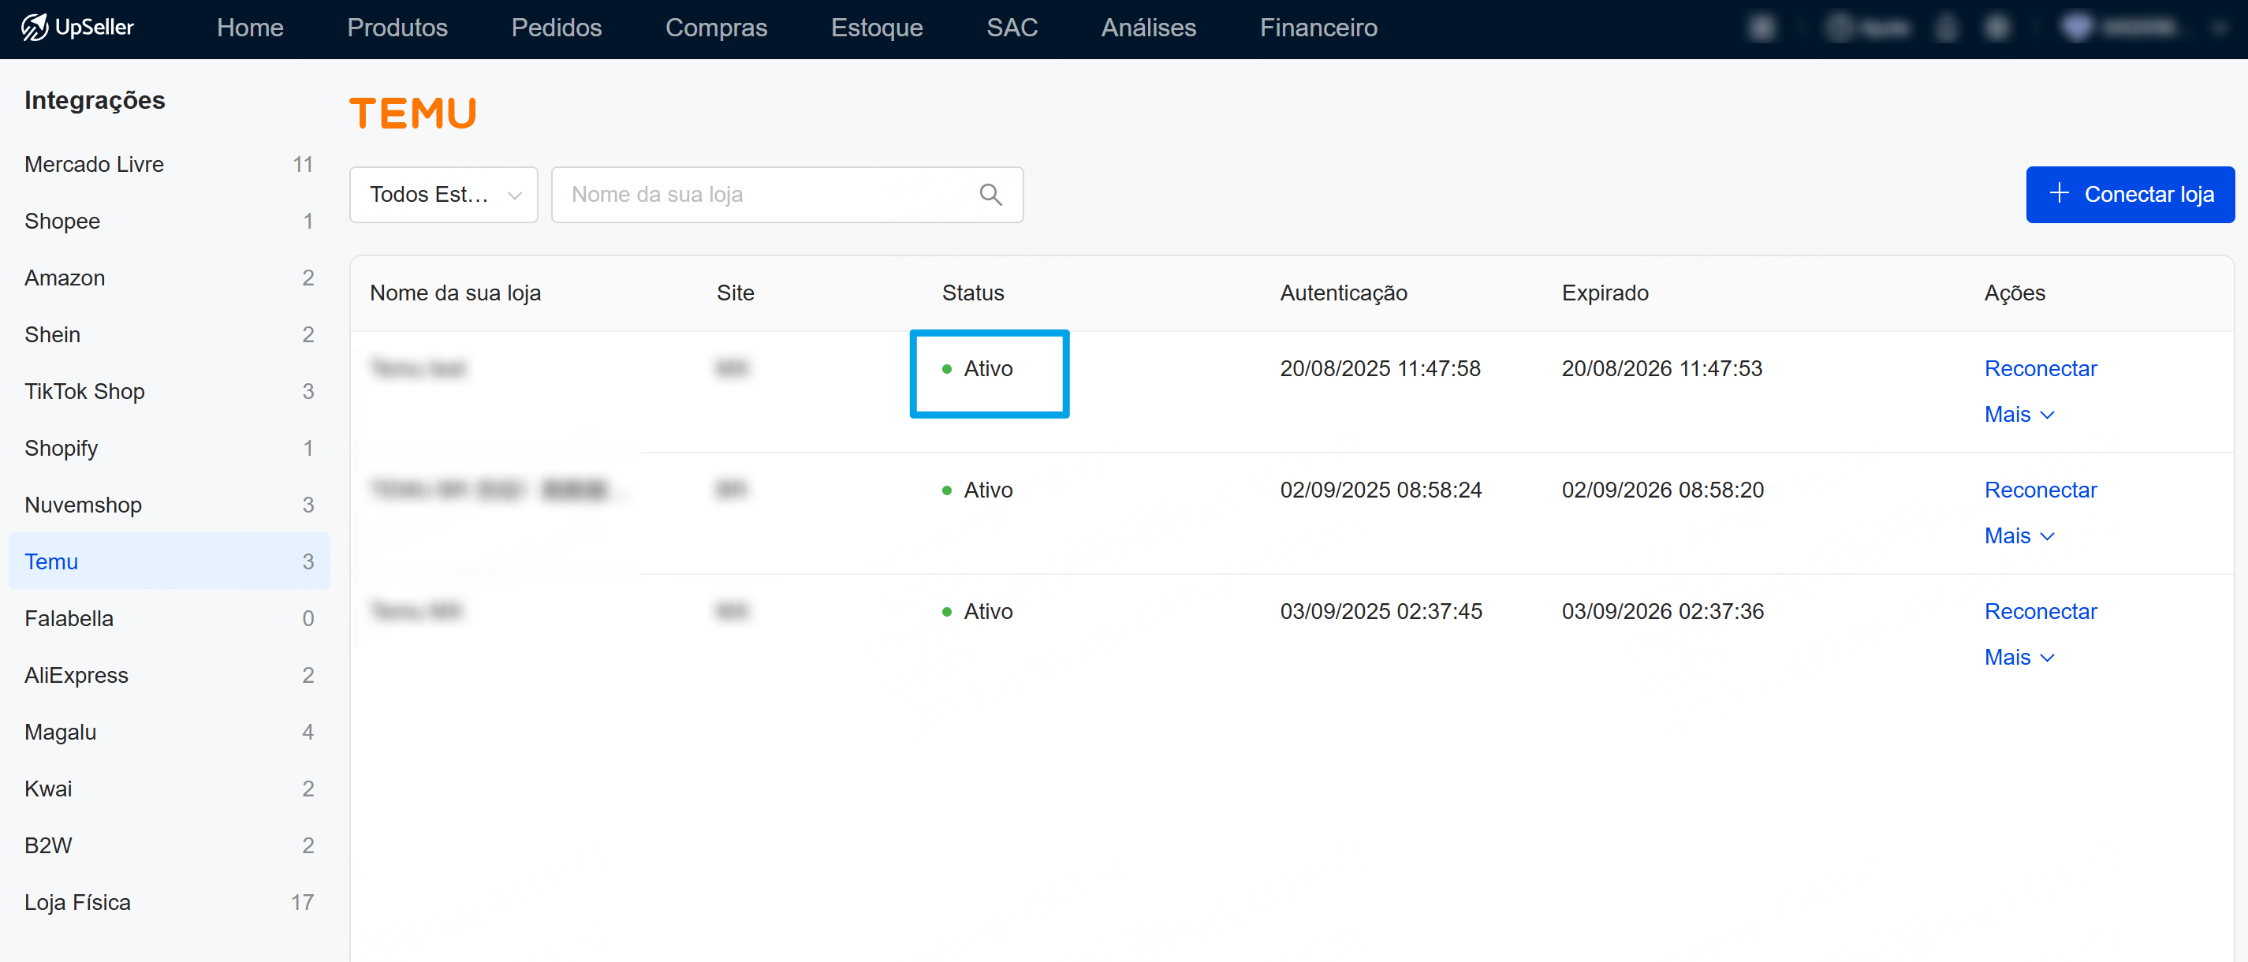The image size is (2248, 962).
Task: Click the Conectar loja button
Action: click(x=2129, y=195)
